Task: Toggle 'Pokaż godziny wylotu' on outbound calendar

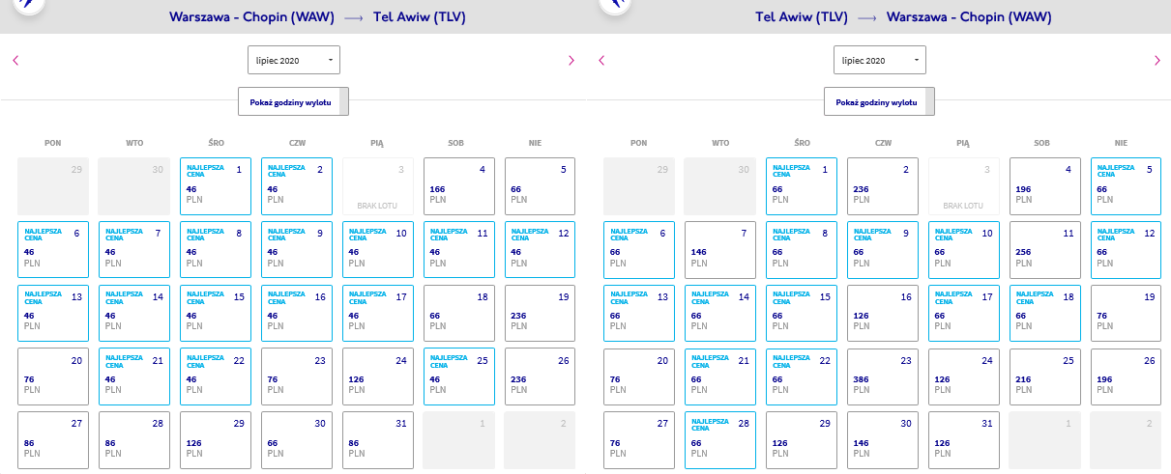Action: click(x=293, y=101)
